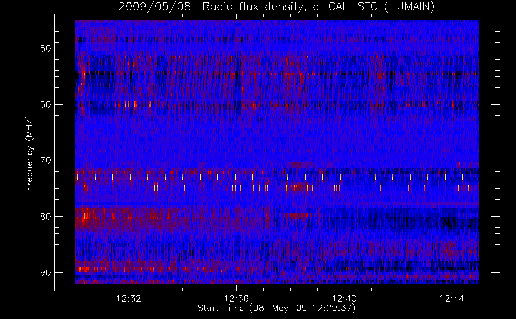Click the left 80 frequency tick label
The height and width of the screenshot is (319, 516).
[46, 217]
